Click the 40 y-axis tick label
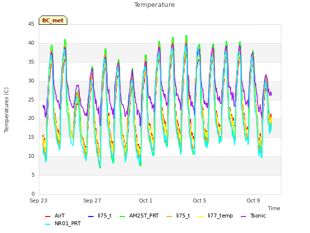Image resolution: width=310 pixels, height=233 pixels. [x=31, y=43]
